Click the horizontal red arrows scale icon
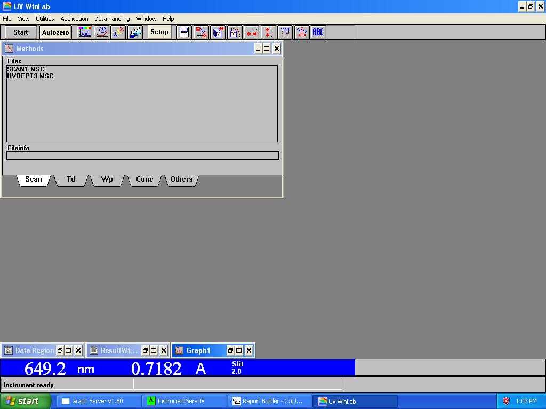Image resolution: width=546 pixels, height=409 pixels. click(x=251, y=32)
